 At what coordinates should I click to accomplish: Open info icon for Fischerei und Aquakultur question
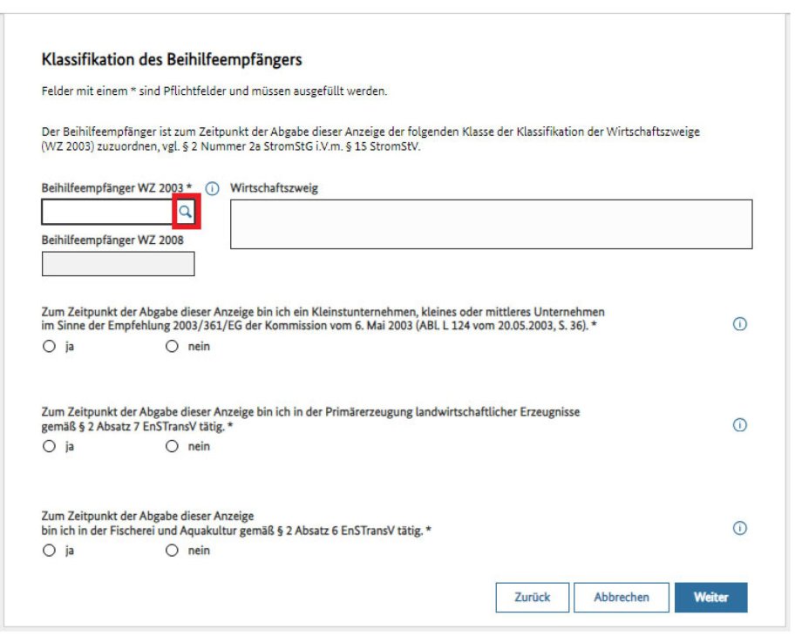coord(740,528)
